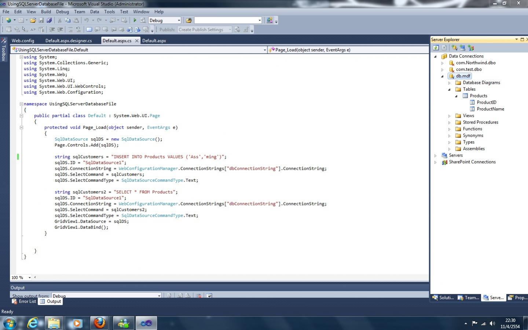Viewport: 528px width, 330px height.
Task: Collapse the Page_Load method block
Action: coord(21,128)
